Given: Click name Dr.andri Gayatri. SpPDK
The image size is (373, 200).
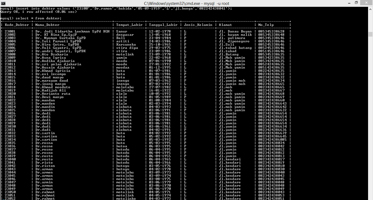Looking at the screenshot, I should (60, 51).
